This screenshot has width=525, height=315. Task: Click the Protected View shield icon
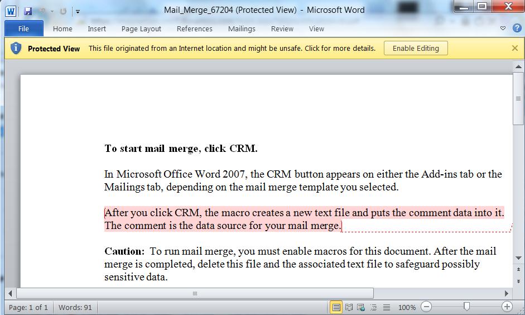(16, 48)
